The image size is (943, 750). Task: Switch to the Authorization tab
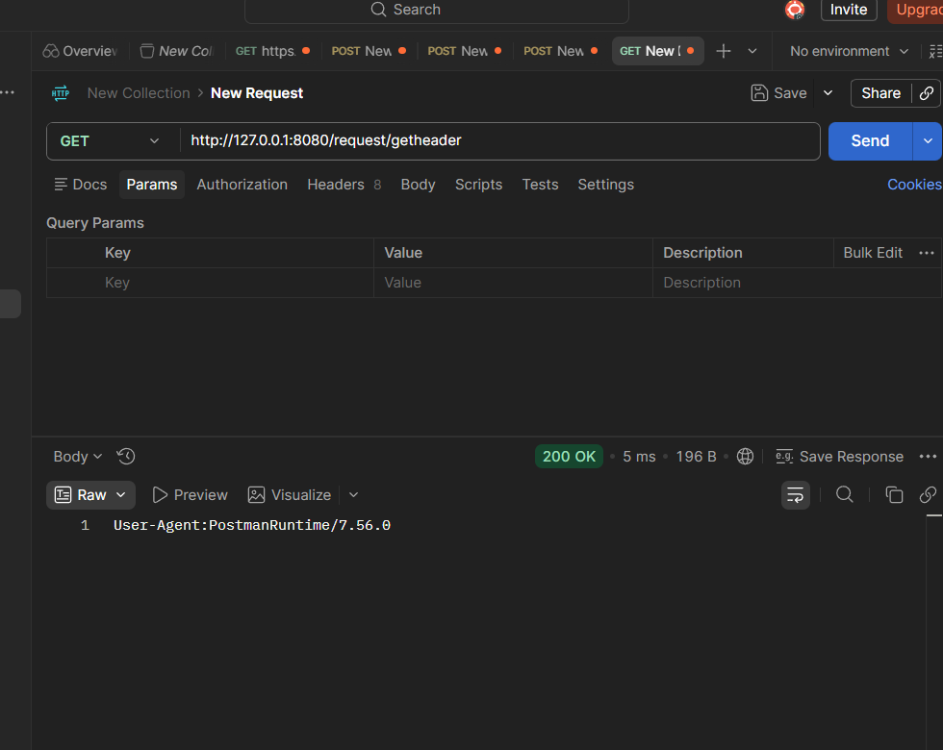click(242, 185)
